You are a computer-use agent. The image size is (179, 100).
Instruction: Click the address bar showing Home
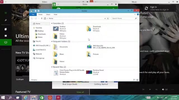(x=75, y=18)
